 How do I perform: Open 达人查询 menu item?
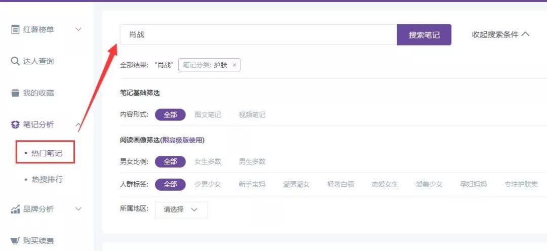(38, 61)
